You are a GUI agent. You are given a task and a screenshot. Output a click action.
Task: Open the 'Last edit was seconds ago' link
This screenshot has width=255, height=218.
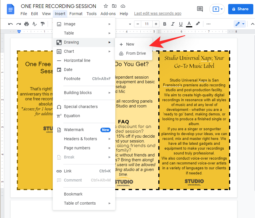tap(157, 13)
